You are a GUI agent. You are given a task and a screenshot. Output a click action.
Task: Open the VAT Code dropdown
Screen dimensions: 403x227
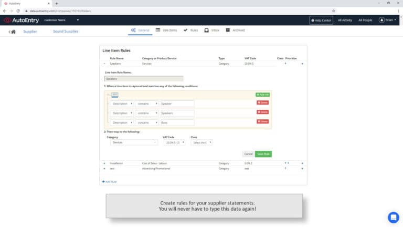(x=174, y=142)
